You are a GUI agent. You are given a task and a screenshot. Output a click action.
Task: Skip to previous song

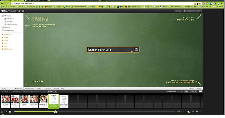pyautogui.click(x=7, y=112)
